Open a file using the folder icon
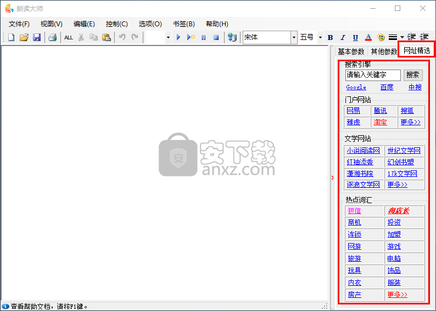Image resolution: width=436 pixels, height=311 pixels. coord(24,37)
